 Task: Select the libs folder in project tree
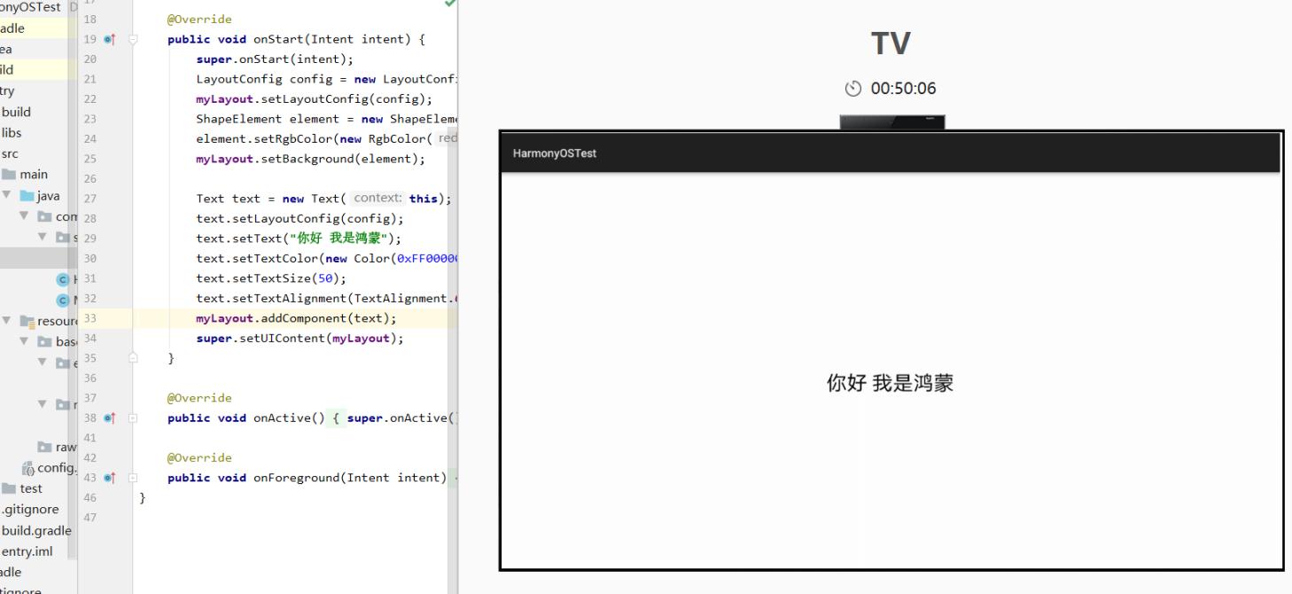point(12,133)
